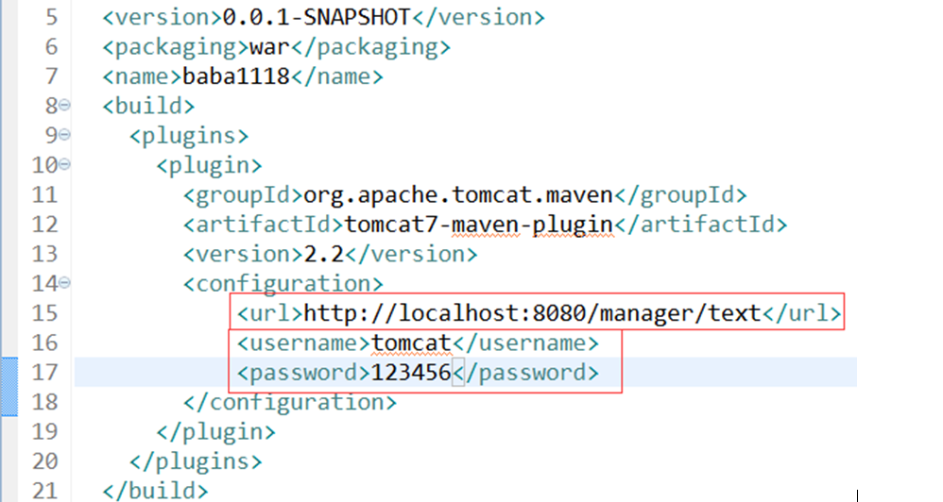Click the opening <build> tag
This screenshot has width=943, height=502.
[x=148, y=106]
